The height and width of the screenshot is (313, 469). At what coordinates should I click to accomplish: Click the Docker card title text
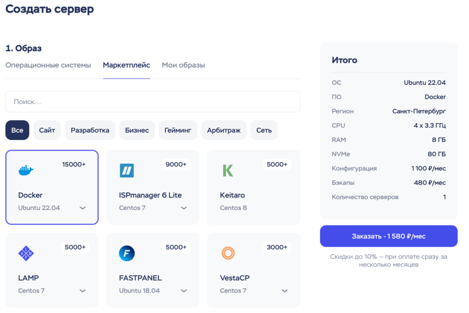point(30,195)
